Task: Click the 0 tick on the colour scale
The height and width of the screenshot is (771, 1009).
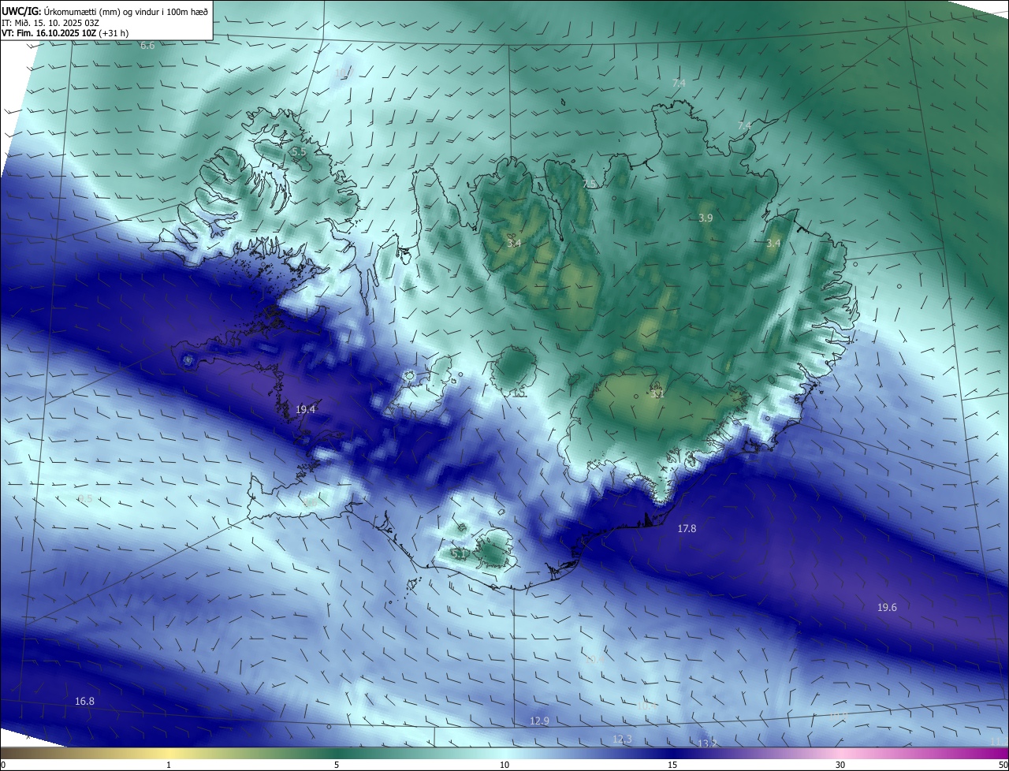Action: point(2,765)
